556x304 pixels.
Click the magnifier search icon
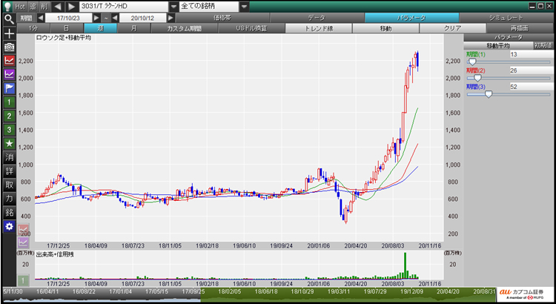tap(9, 19)
